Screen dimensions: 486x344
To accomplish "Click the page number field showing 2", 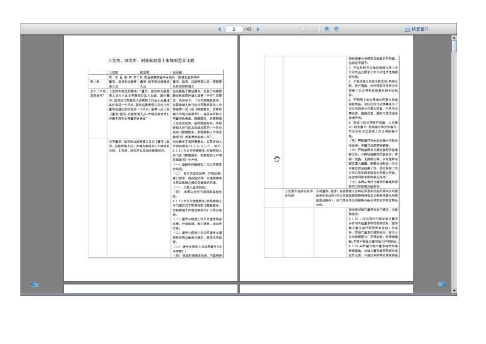I will click(234, 29).
